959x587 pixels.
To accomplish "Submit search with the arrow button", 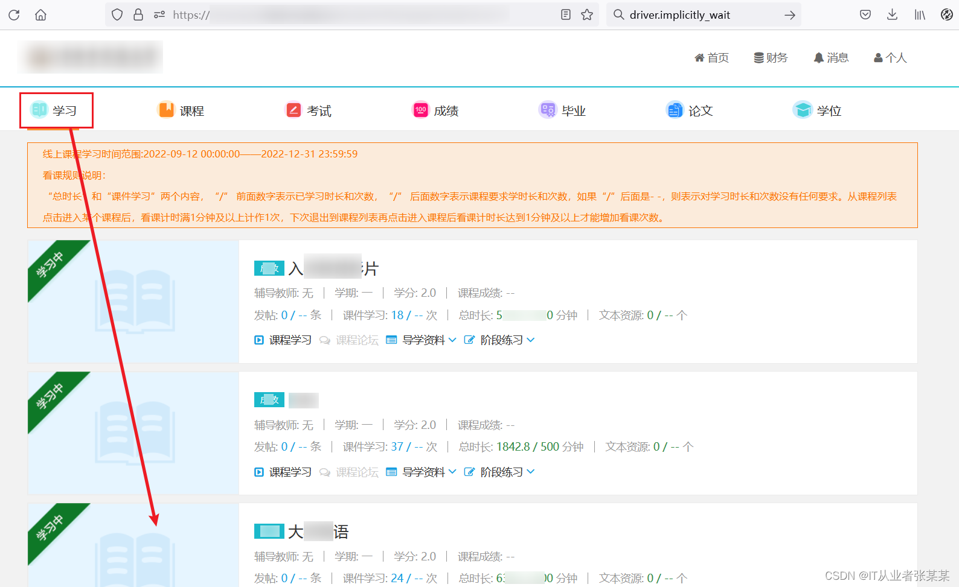I will (790, 15).
